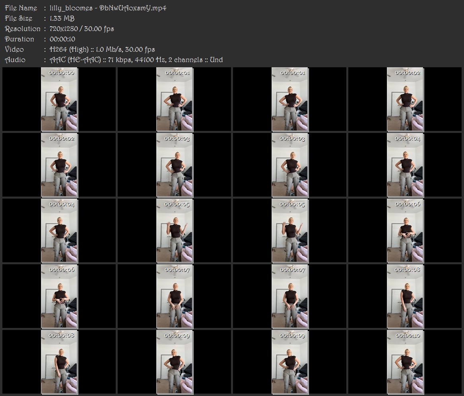Click the duration value '00:00:10' in the header
This screenshot has width=464, height=396.
(62, 39)
